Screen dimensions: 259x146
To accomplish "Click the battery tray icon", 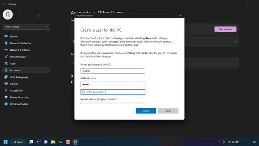I will point(238,142).
